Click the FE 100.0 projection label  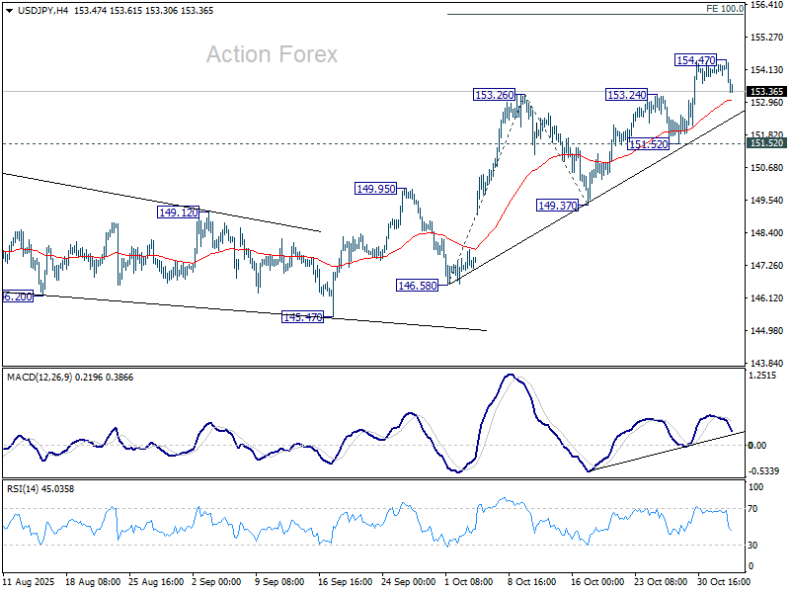click(725, 8)
